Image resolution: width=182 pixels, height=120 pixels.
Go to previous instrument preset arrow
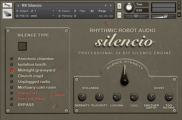pyautogui.click(x=106, y=5)
